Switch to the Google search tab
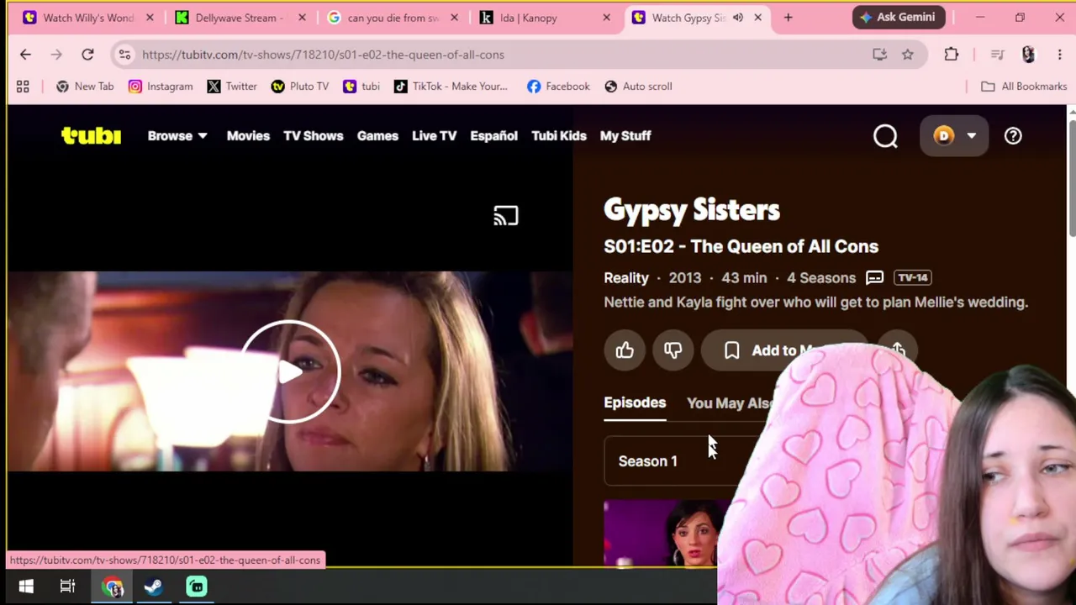Screen dimensions: 1076x605 click(393, 18)
